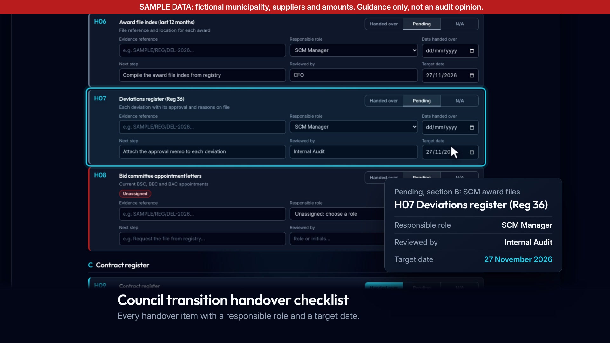Viewport: 610px width, 343px height.
Task: Mark H07 Deviations register as N/A
Action: point(459,101)
